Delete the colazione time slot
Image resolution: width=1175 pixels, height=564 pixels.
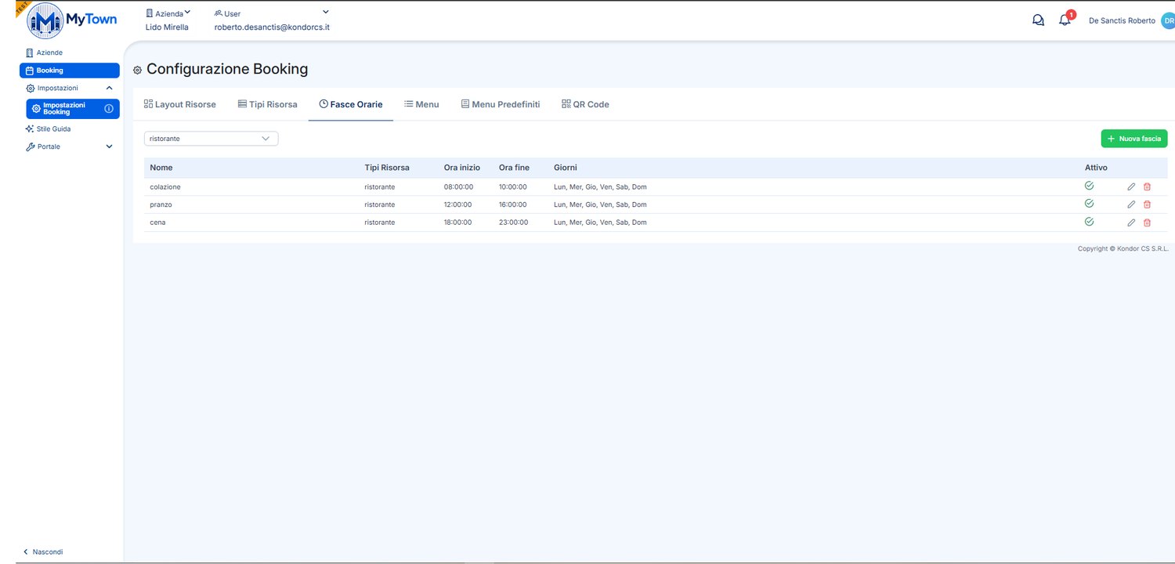click(x=1147, y=186)
